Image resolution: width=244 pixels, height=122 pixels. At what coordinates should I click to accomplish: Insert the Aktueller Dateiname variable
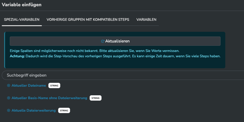click(x=29, y=86)
